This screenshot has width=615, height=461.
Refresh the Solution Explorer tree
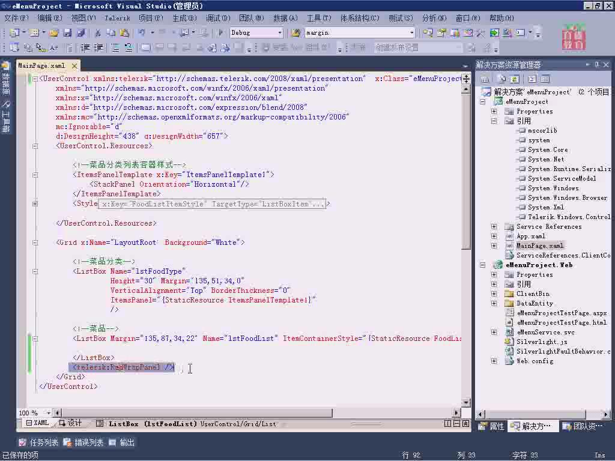coord(515,79)
